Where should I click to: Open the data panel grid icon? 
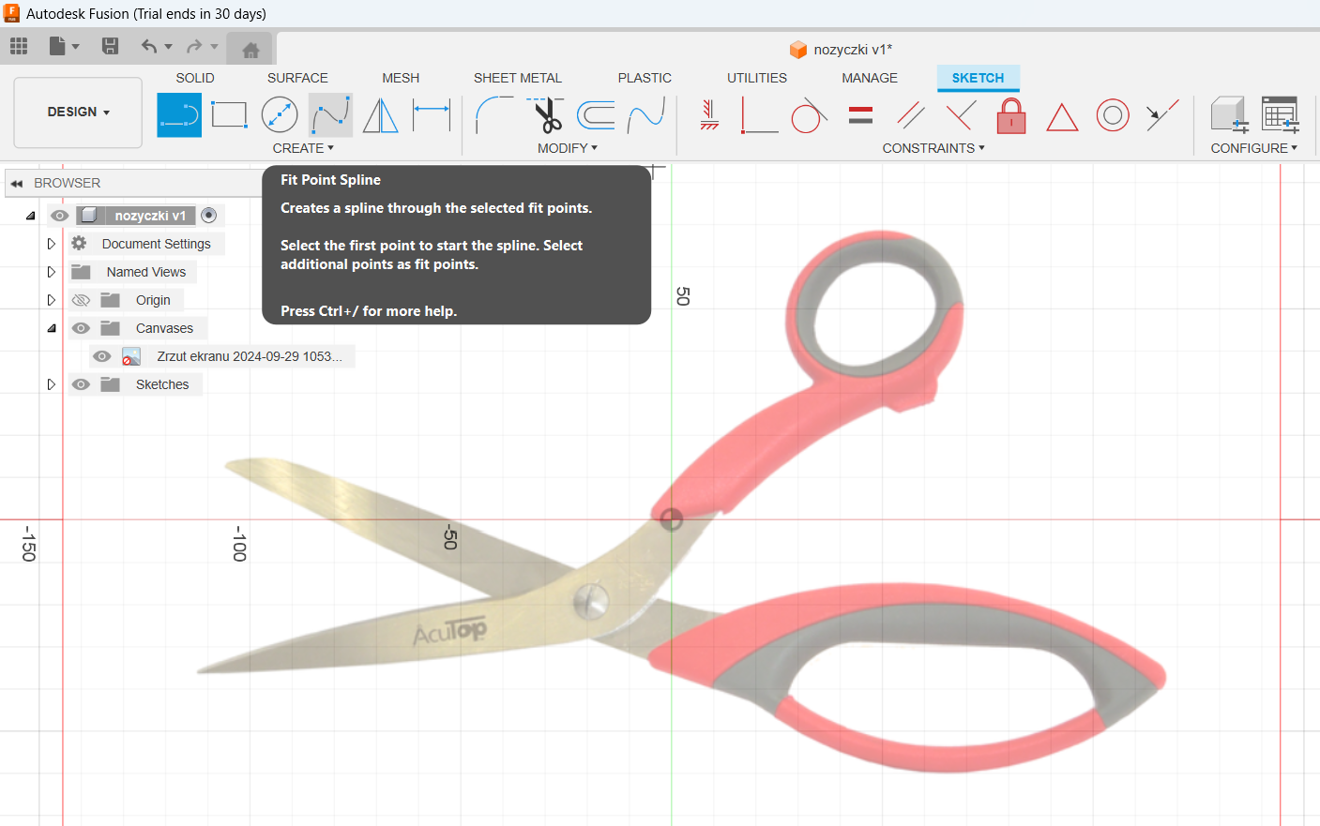19,46
